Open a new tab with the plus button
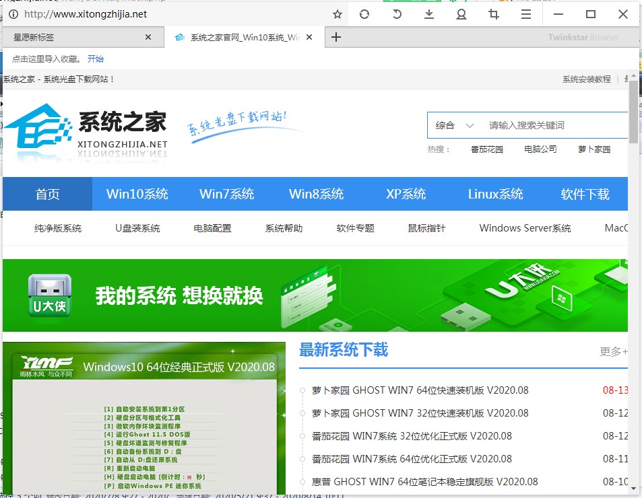 pos(335,37)
